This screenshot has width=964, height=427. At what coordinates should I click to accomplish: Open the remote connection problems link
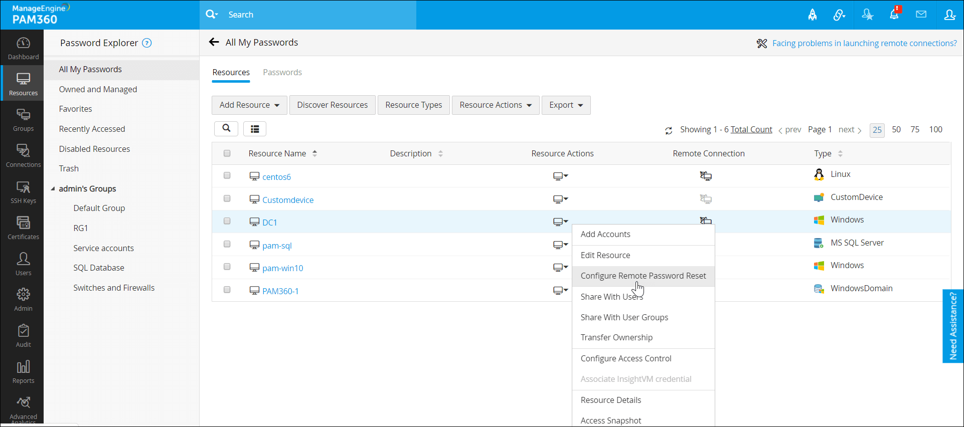tap(864, 43)
